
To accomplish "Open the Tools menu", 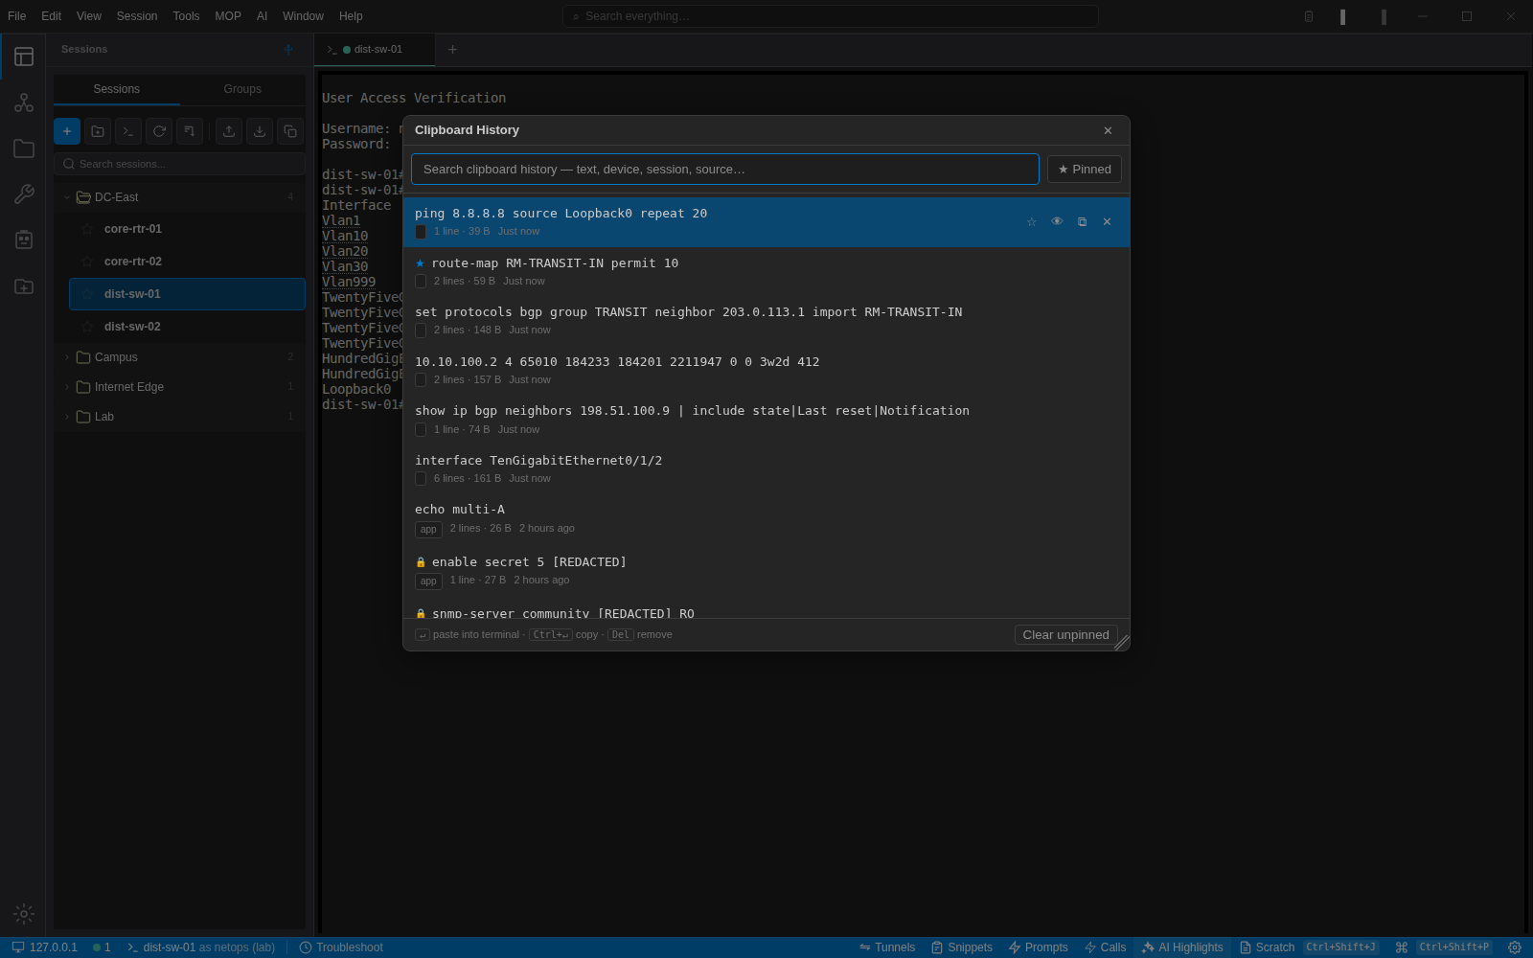I will pos(186,16).
